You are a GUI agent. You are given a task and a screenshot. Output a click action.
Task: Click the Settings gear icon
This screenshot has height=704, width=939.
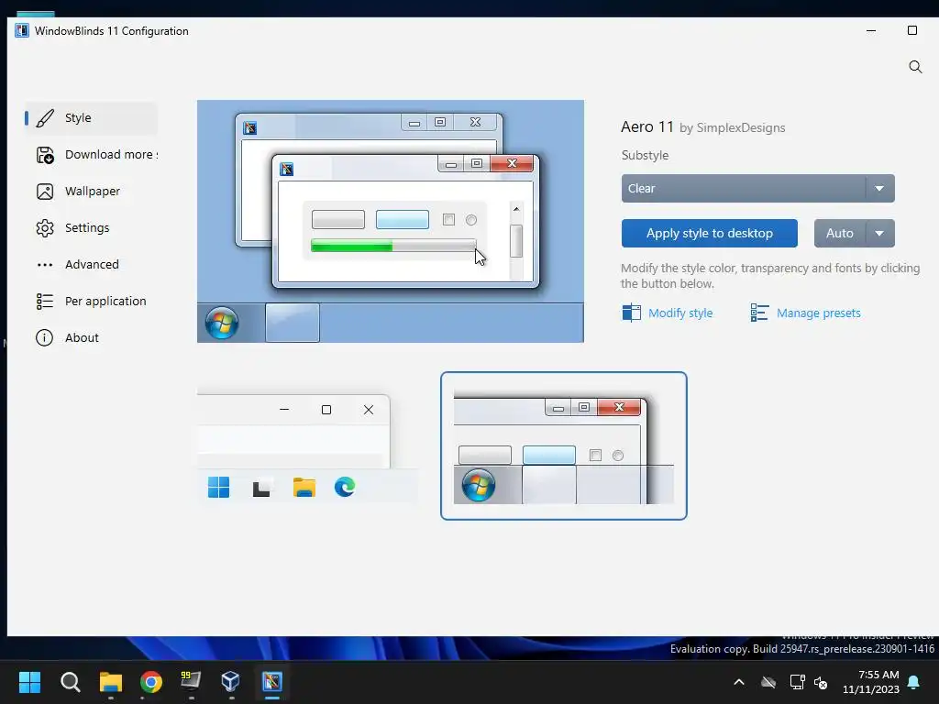pyautogui.click(x=45, y=228)
